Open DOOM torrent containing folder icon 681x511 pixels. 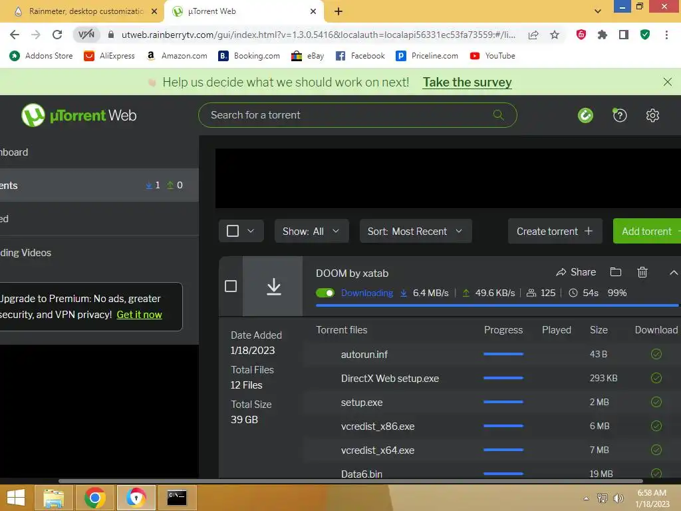615,272
